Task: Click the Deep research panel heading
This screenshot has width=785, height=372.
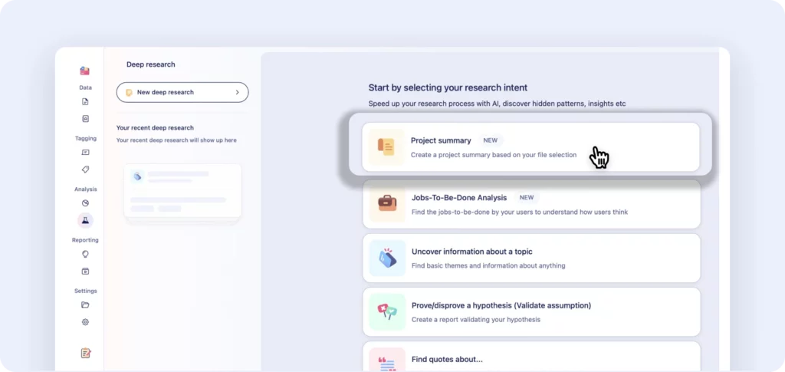Action: pyautogui.click(x=151, y=64)
